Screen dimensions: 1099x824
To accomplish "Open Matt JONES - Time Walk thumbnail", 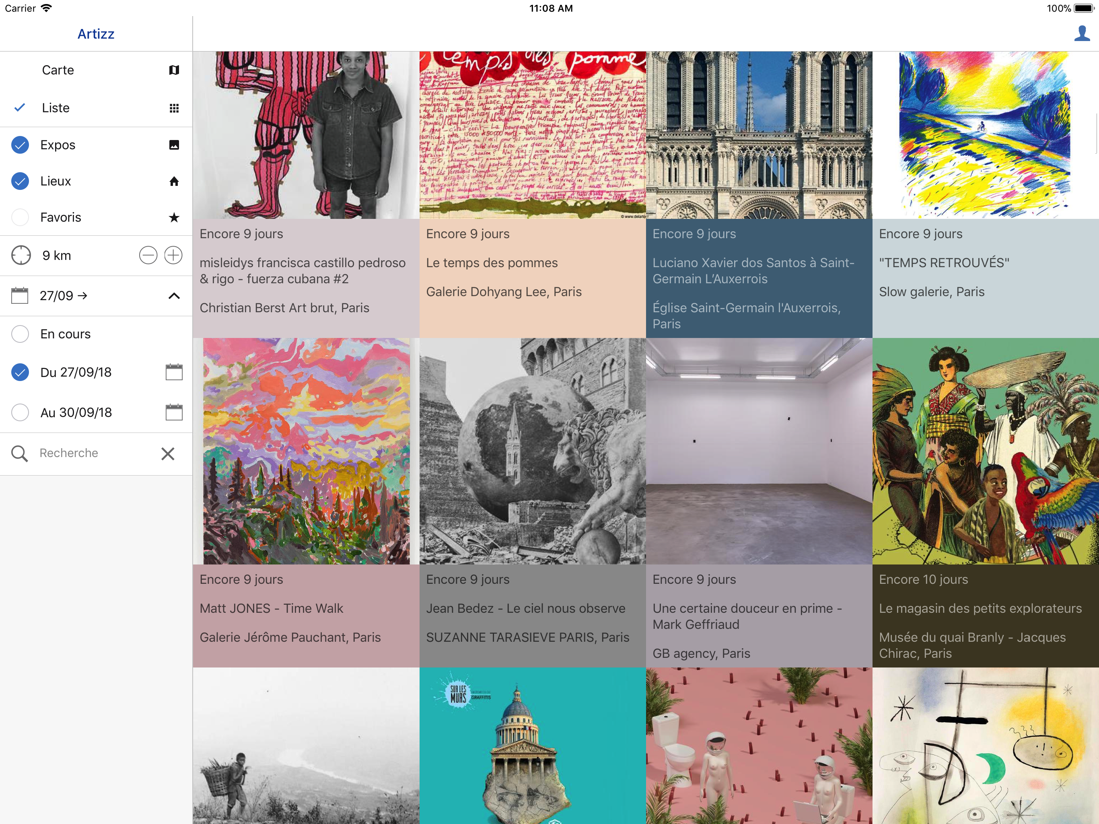I will (x=306, y=451).
